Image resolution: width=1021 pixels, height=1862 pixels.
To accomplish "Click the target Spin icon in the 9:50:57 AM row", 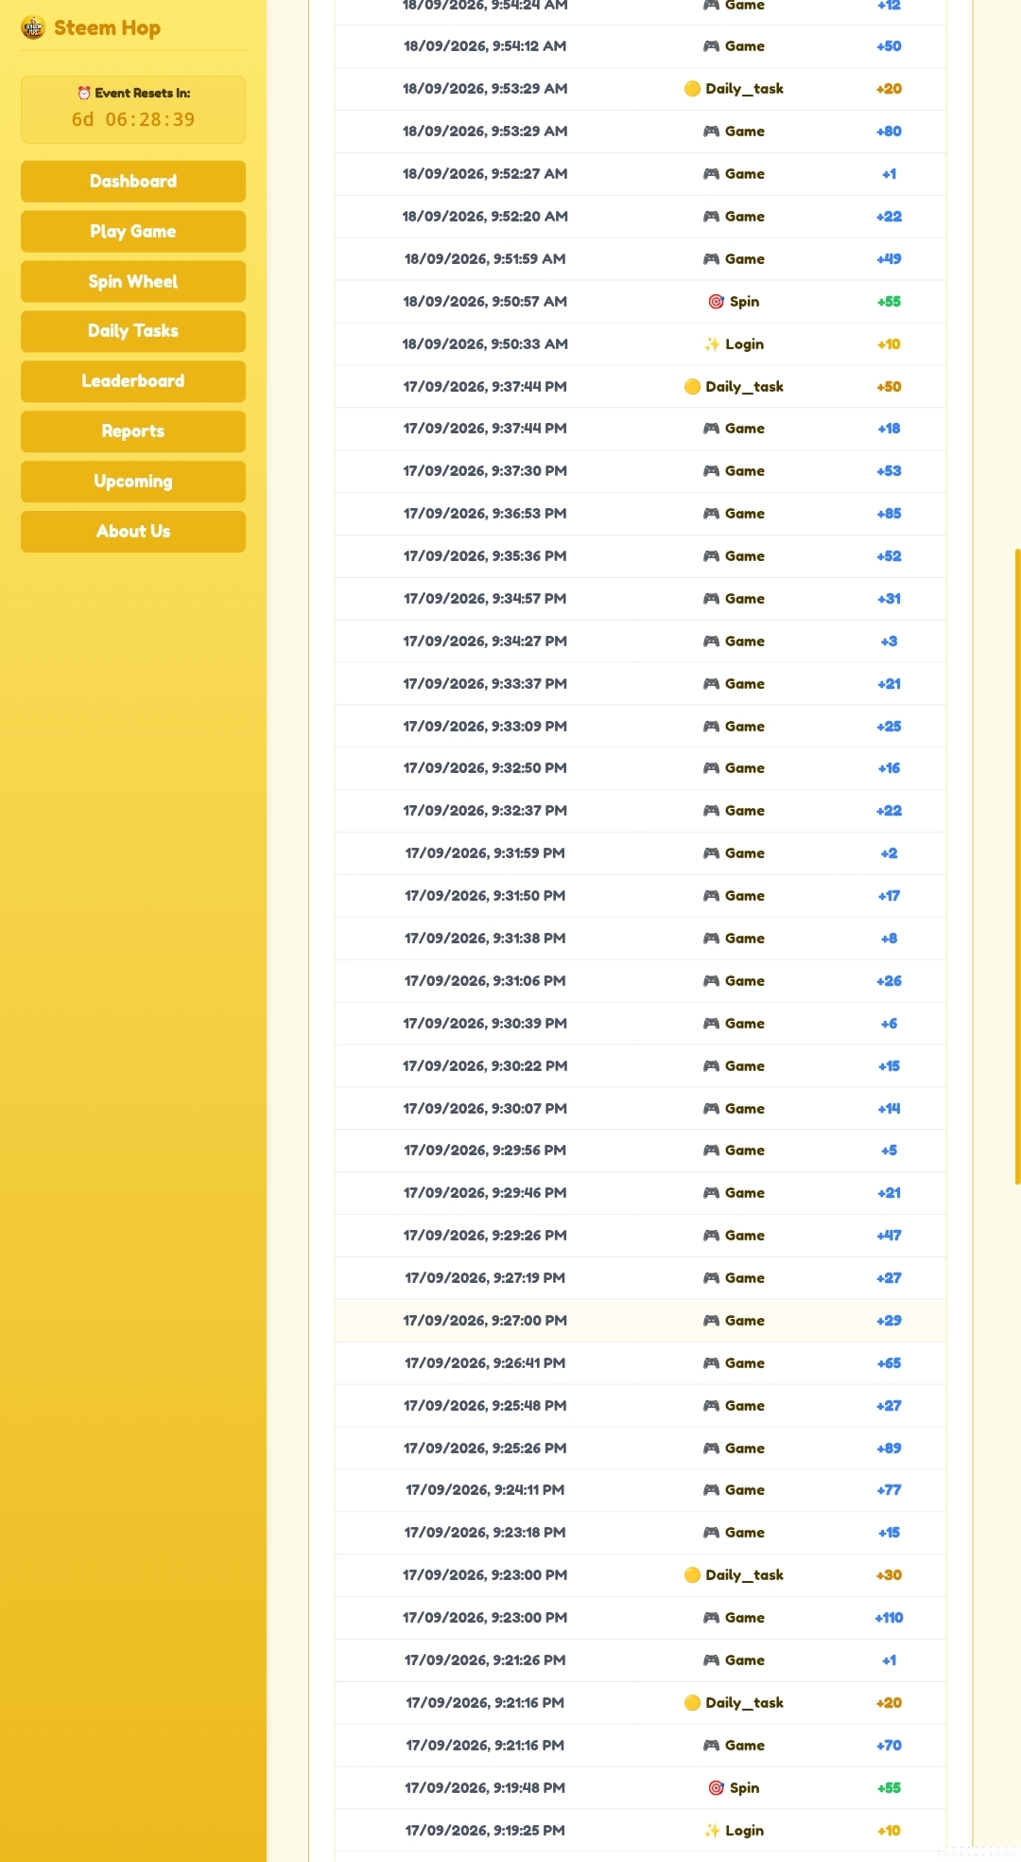I will (716, 301).
